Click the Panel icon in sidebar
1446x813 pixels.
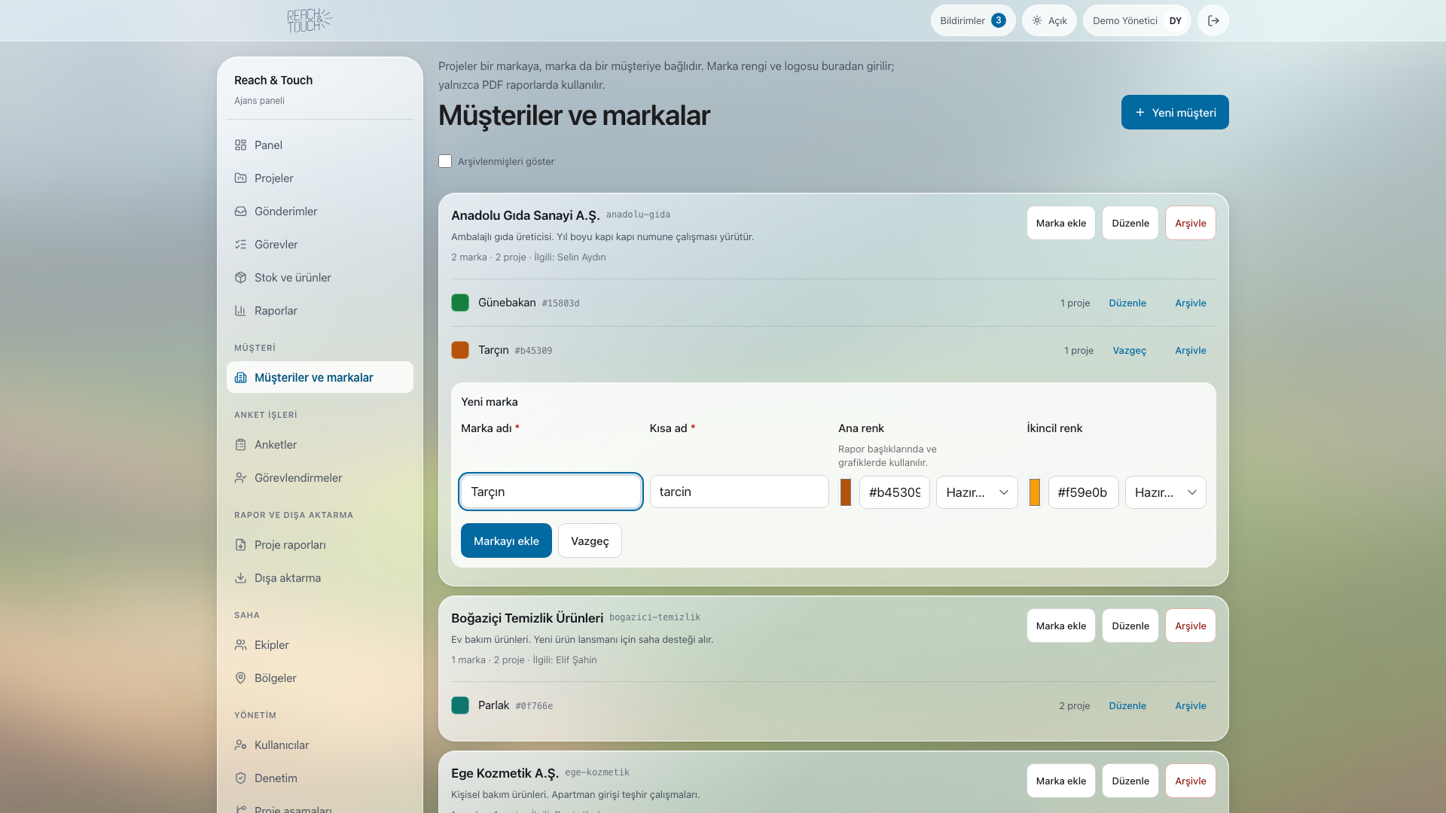240,145
